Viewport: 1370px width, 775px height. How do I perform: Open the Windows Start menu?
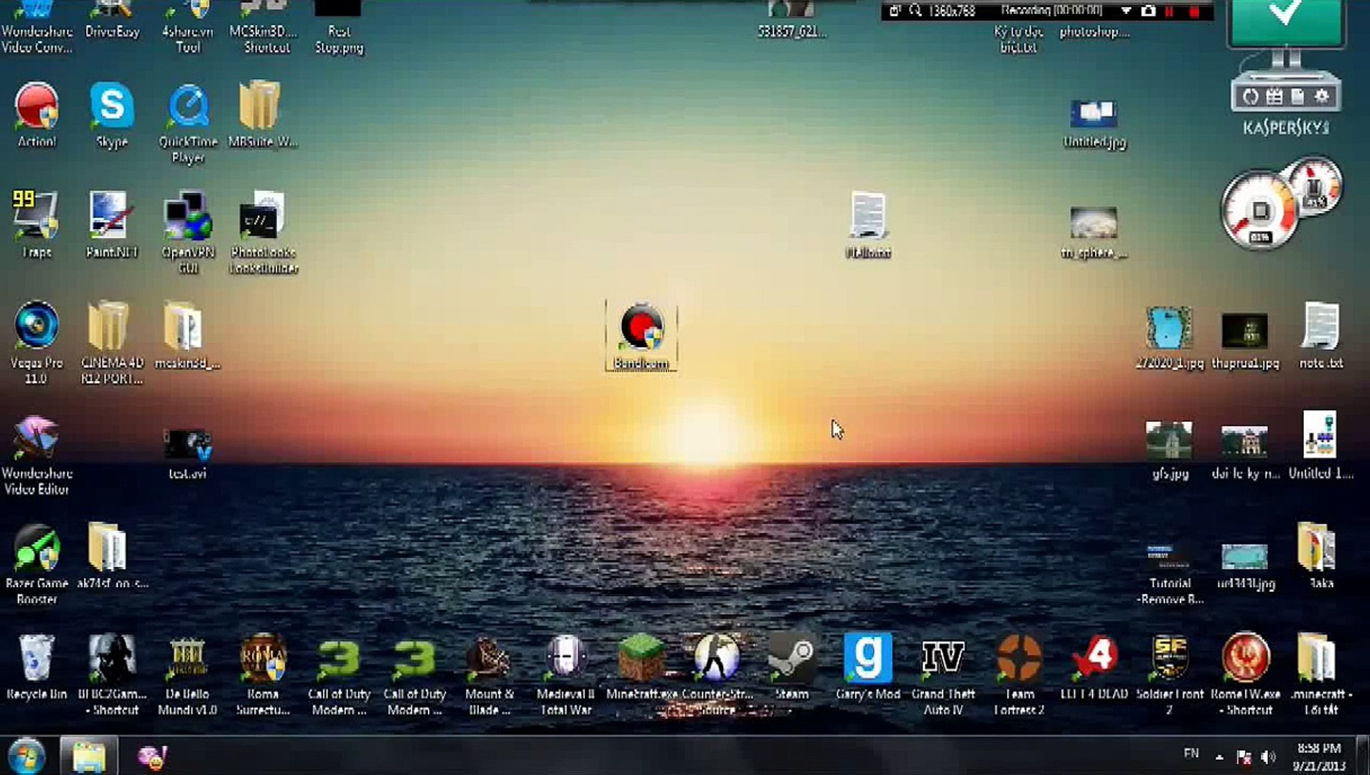pyautogui.click(x=27, y=756)
